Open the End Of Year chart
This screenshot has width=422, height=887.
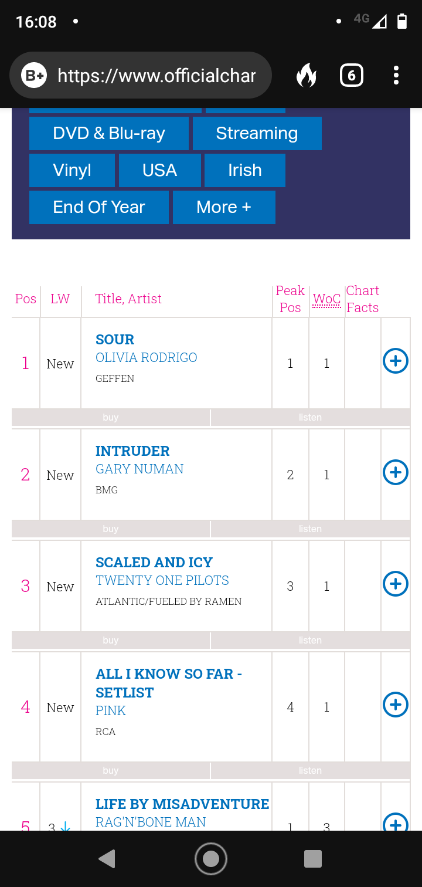(99, 207)
